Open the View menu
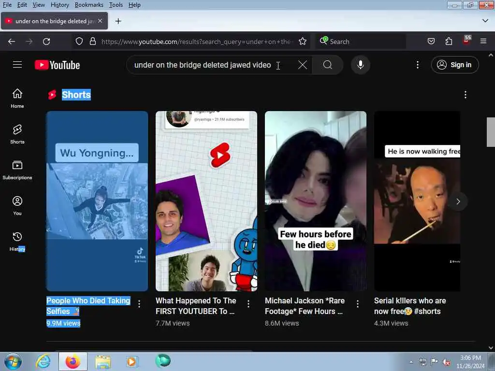The height and width of the screenshot is (371, 495). [x=39, y=5]
